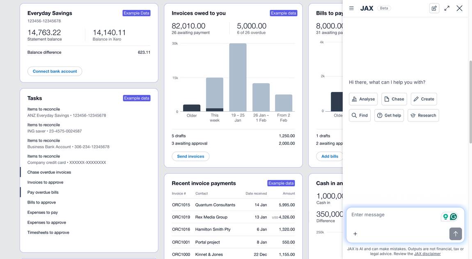The height and width of the screenshot is (259, 472).
Task: Click the Connect bank account button
Action: point(55,71)
